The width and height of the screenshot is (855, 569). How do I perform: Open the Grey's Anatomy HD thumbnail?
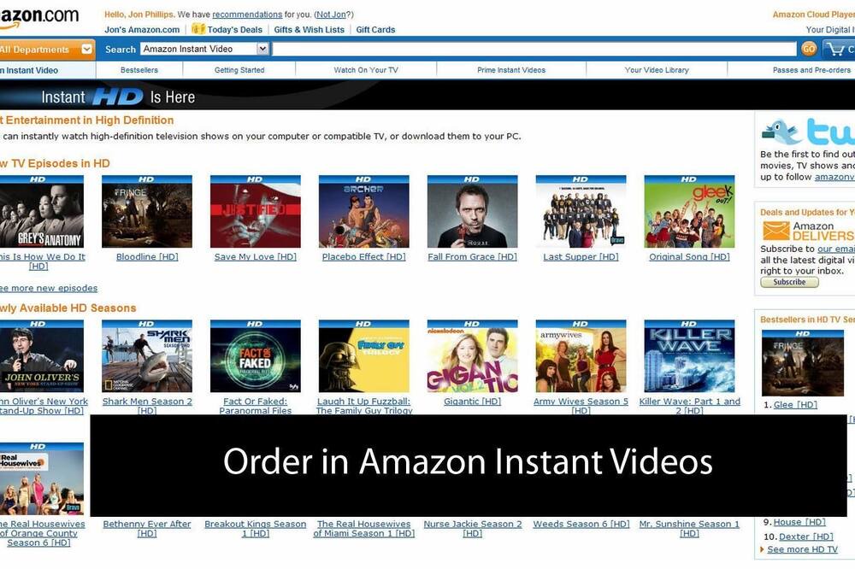(x=41, y=212)
